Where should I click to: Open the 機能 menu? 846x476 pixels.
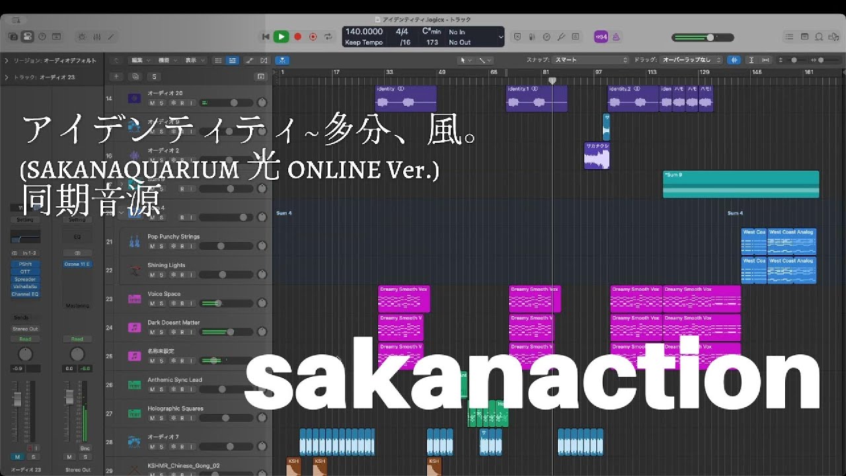click(x=167, y=60)
